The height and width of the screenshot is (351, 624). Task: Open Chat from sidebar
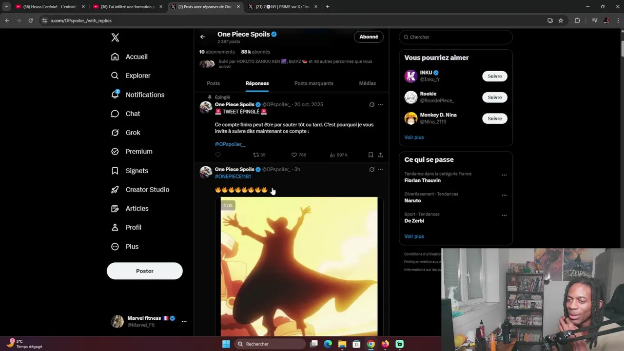click(125, 114)
